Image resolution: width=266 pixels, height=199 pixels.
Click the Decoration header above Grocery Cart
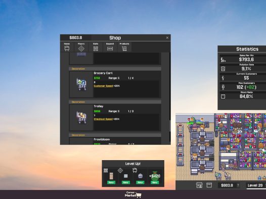tap(115, 69)
